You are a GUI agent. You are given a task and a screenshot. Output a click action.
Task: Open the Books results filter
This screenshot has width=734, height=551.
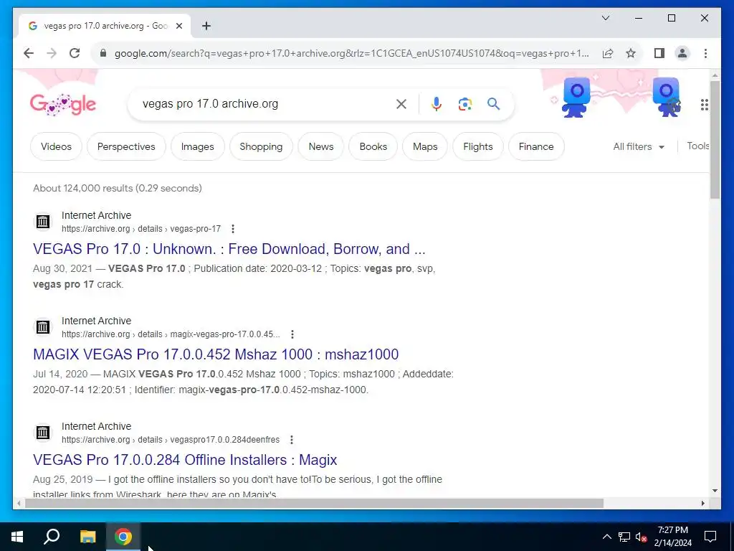(373, 146)
